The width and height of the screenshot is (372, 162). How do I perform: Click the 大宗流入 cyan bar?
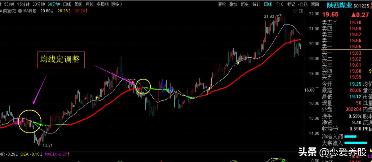click(x=356, y=143)
